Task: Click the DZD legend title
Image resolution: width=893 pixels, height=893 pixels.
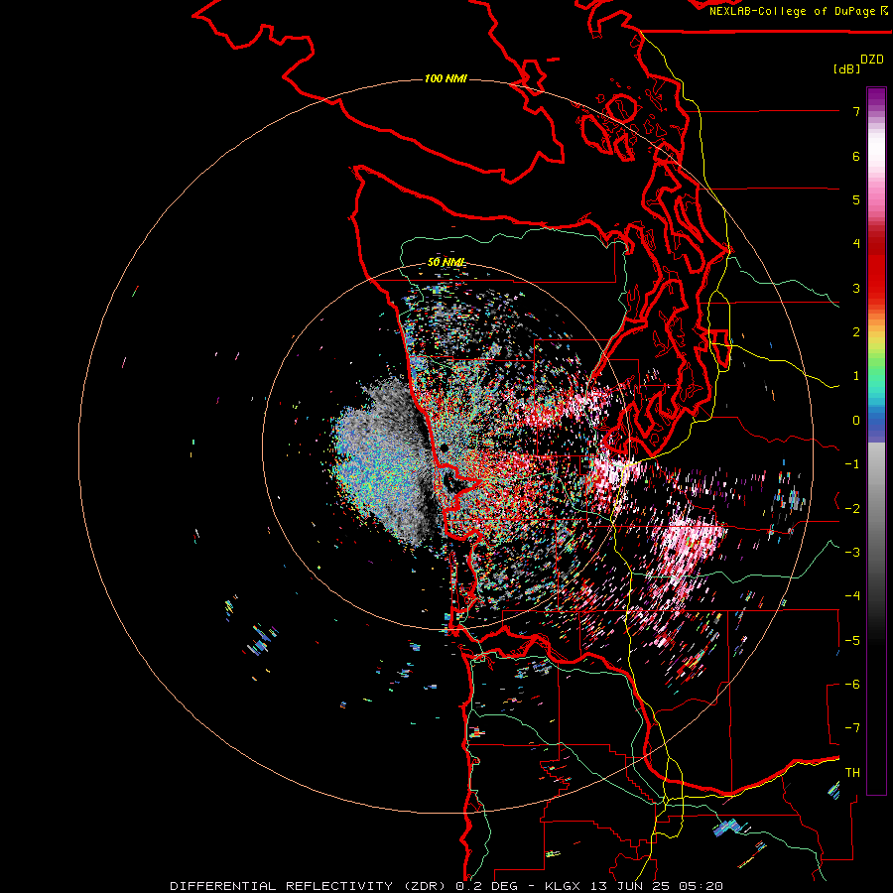Action: pos(872,60)
